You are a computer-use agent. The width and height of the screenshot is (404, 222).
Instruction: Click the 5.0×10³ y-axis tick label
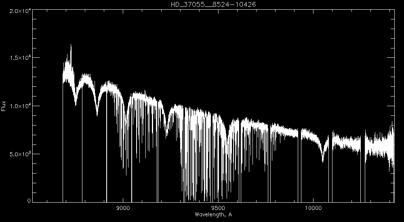coord(19,154)
